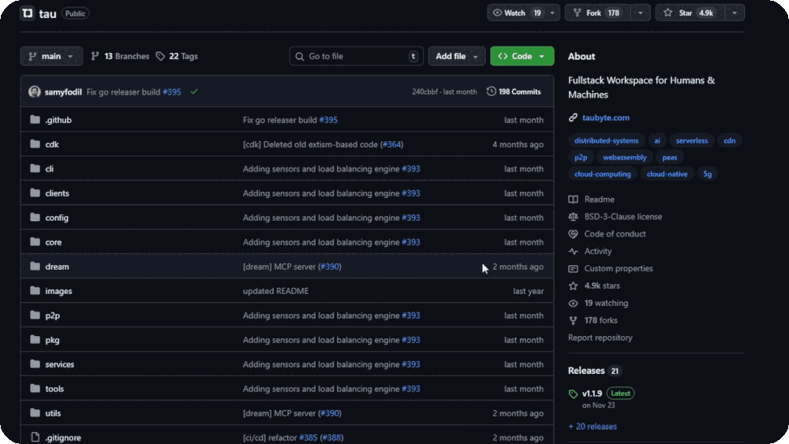The height and width of the screenshot is (444, 789).
Task: Show the + 20 releases link
Action: click(x=593, y=427)
